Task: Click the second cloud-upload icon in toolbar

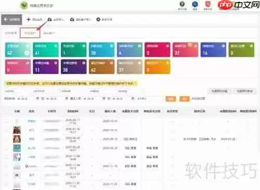Action: pos(72,19)
